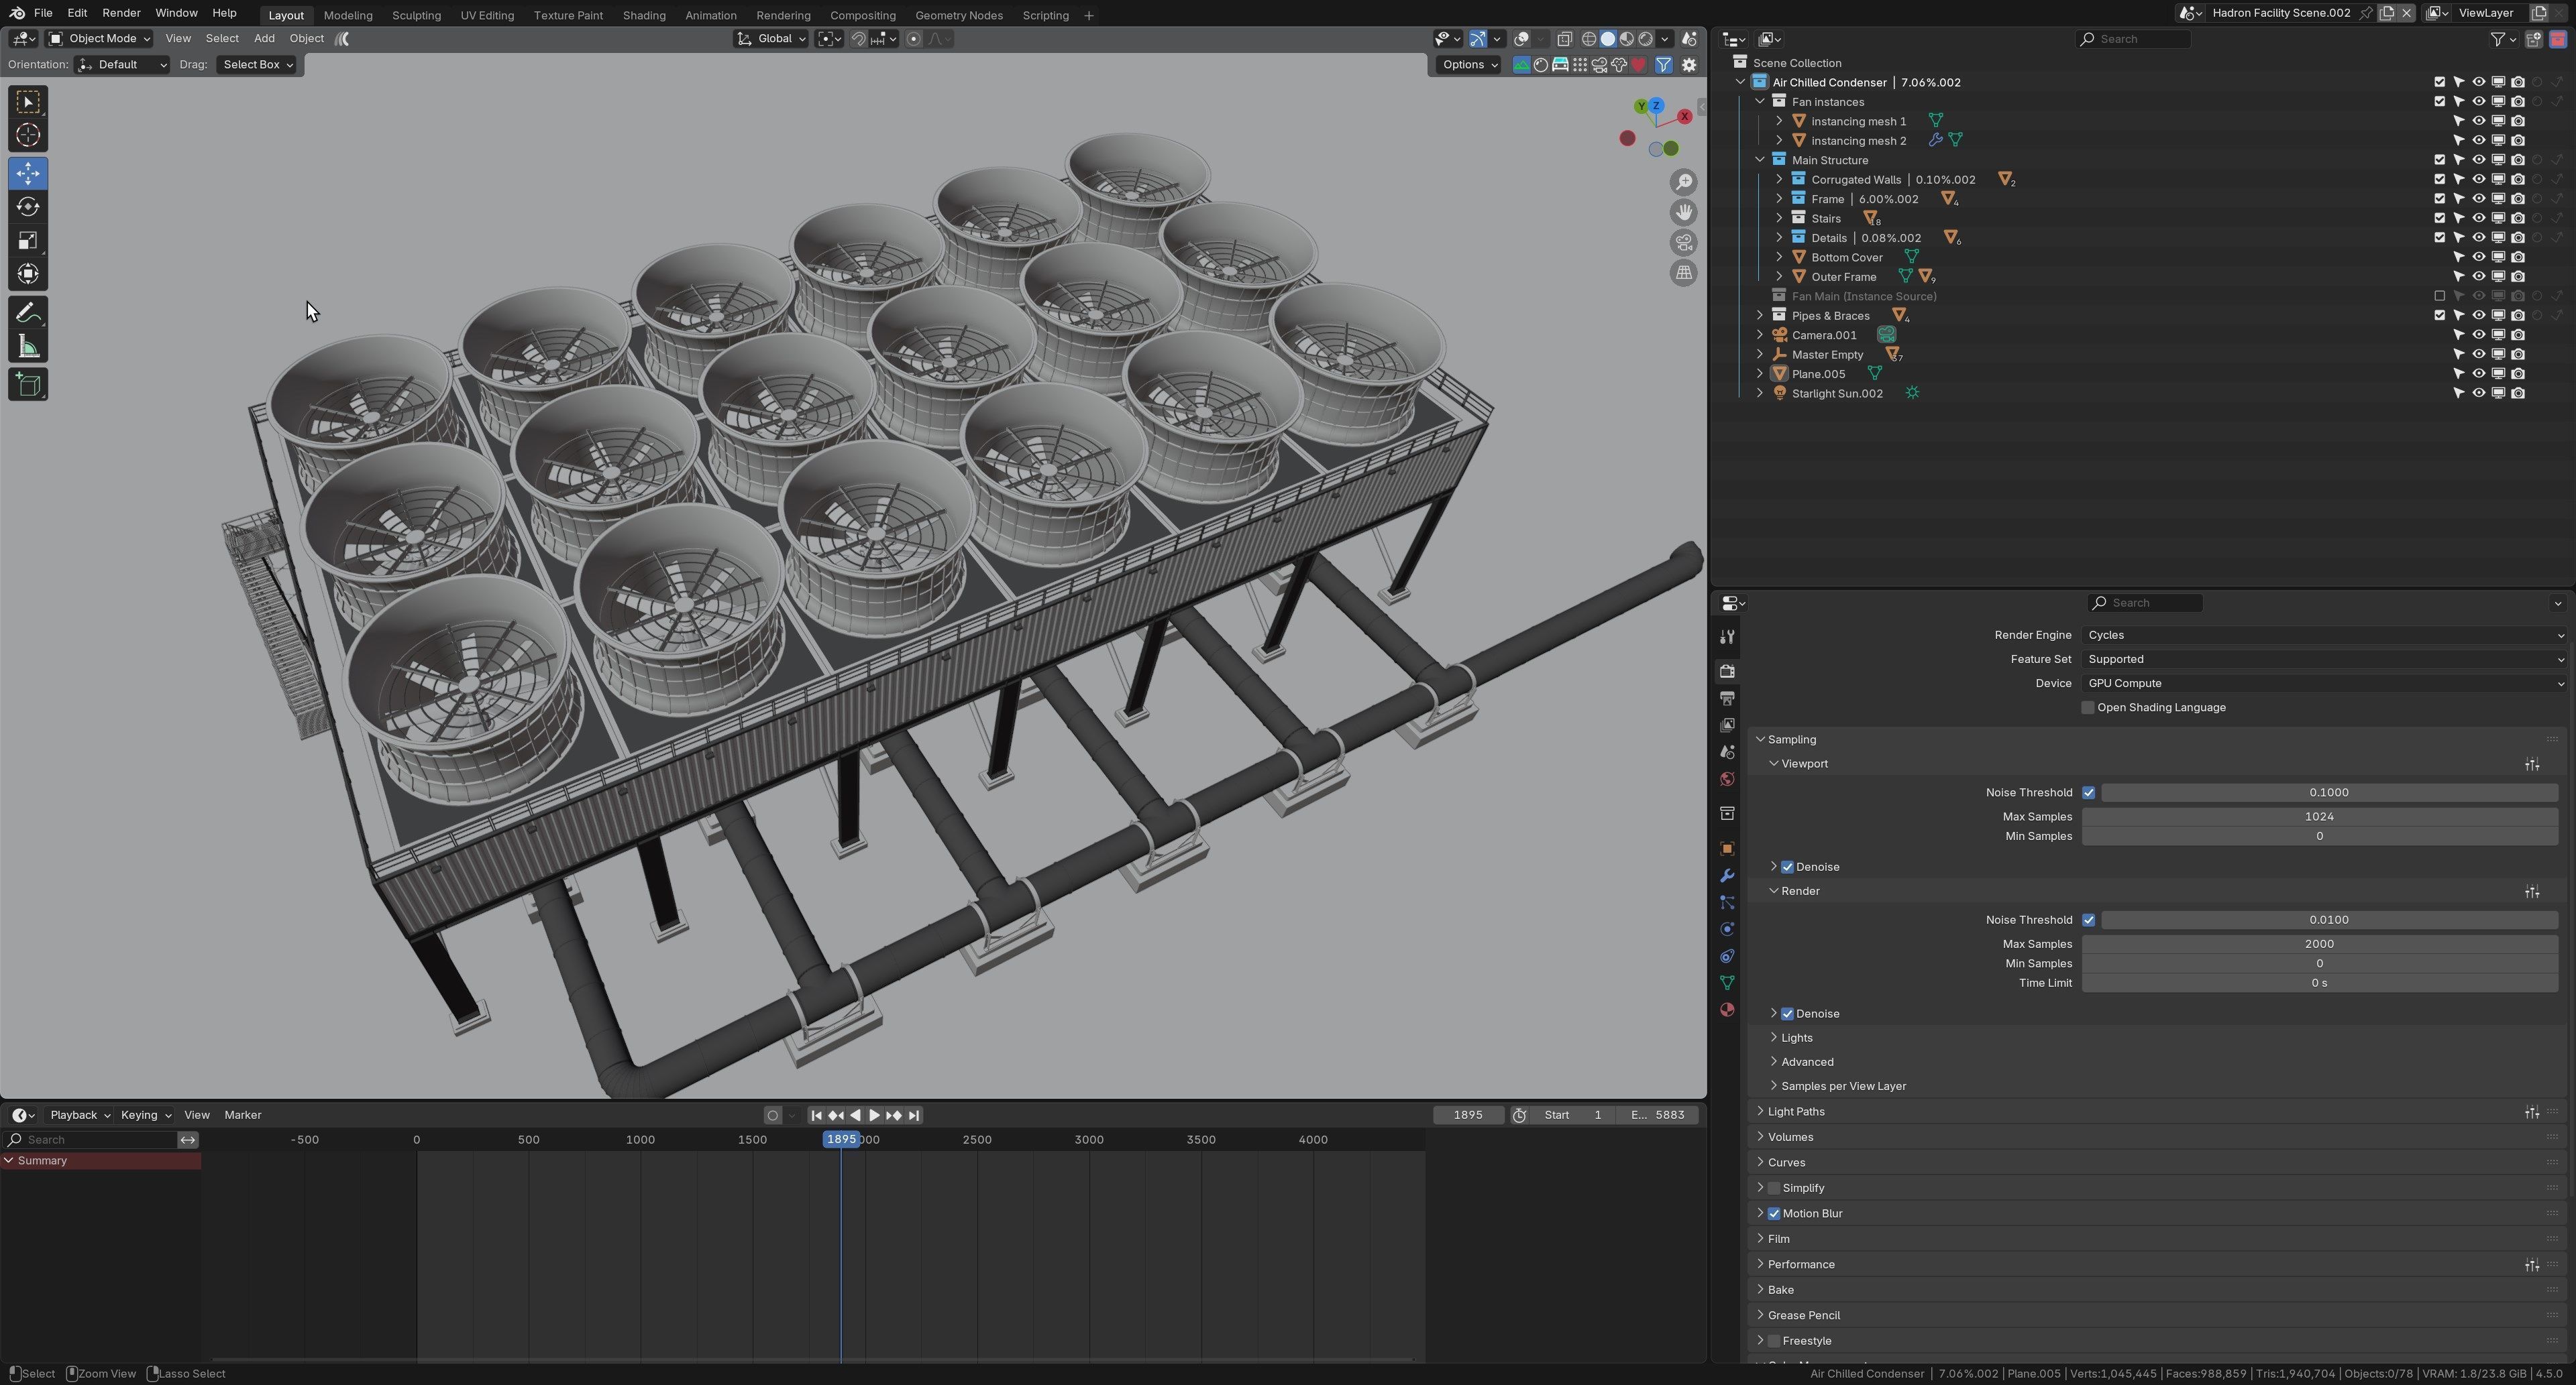Image resolution: width=2576 pixels, height=1385 pixels.
Task: Choose the Measure tool
Action: pyautogui.click(x=28, y=347)
